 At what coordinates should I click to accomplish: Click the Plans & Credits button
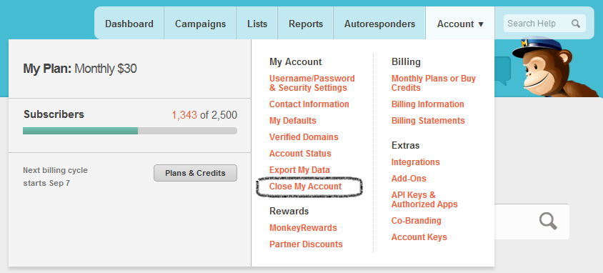pyautogui.click(x=195, y=173)
